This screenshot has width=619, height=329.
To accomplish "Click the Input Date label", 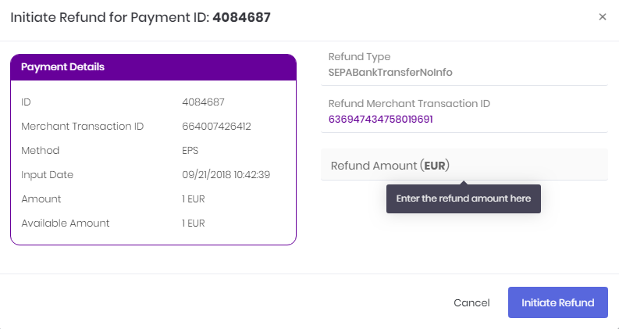I will (x=47, y=175).
